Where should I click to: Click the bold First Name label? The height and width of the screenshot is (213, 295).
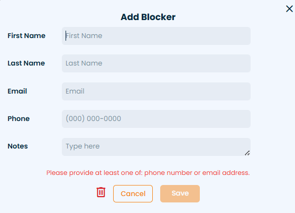26,36
